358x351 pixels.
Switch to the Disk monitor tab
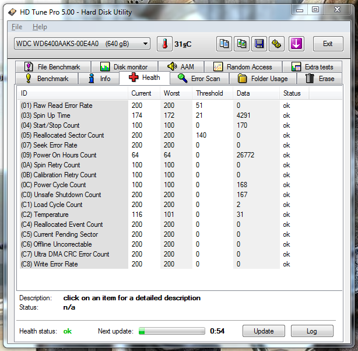coord(124,67)
